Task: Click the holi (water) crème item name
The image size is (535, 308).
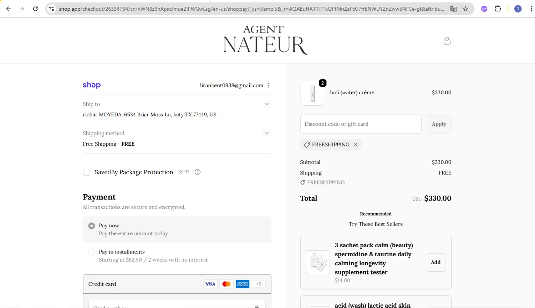Action: point(352,92)
